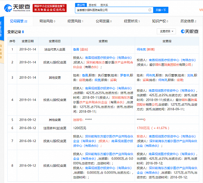Select 投资人(股权)变更 cell in row 8

[55, 166]
